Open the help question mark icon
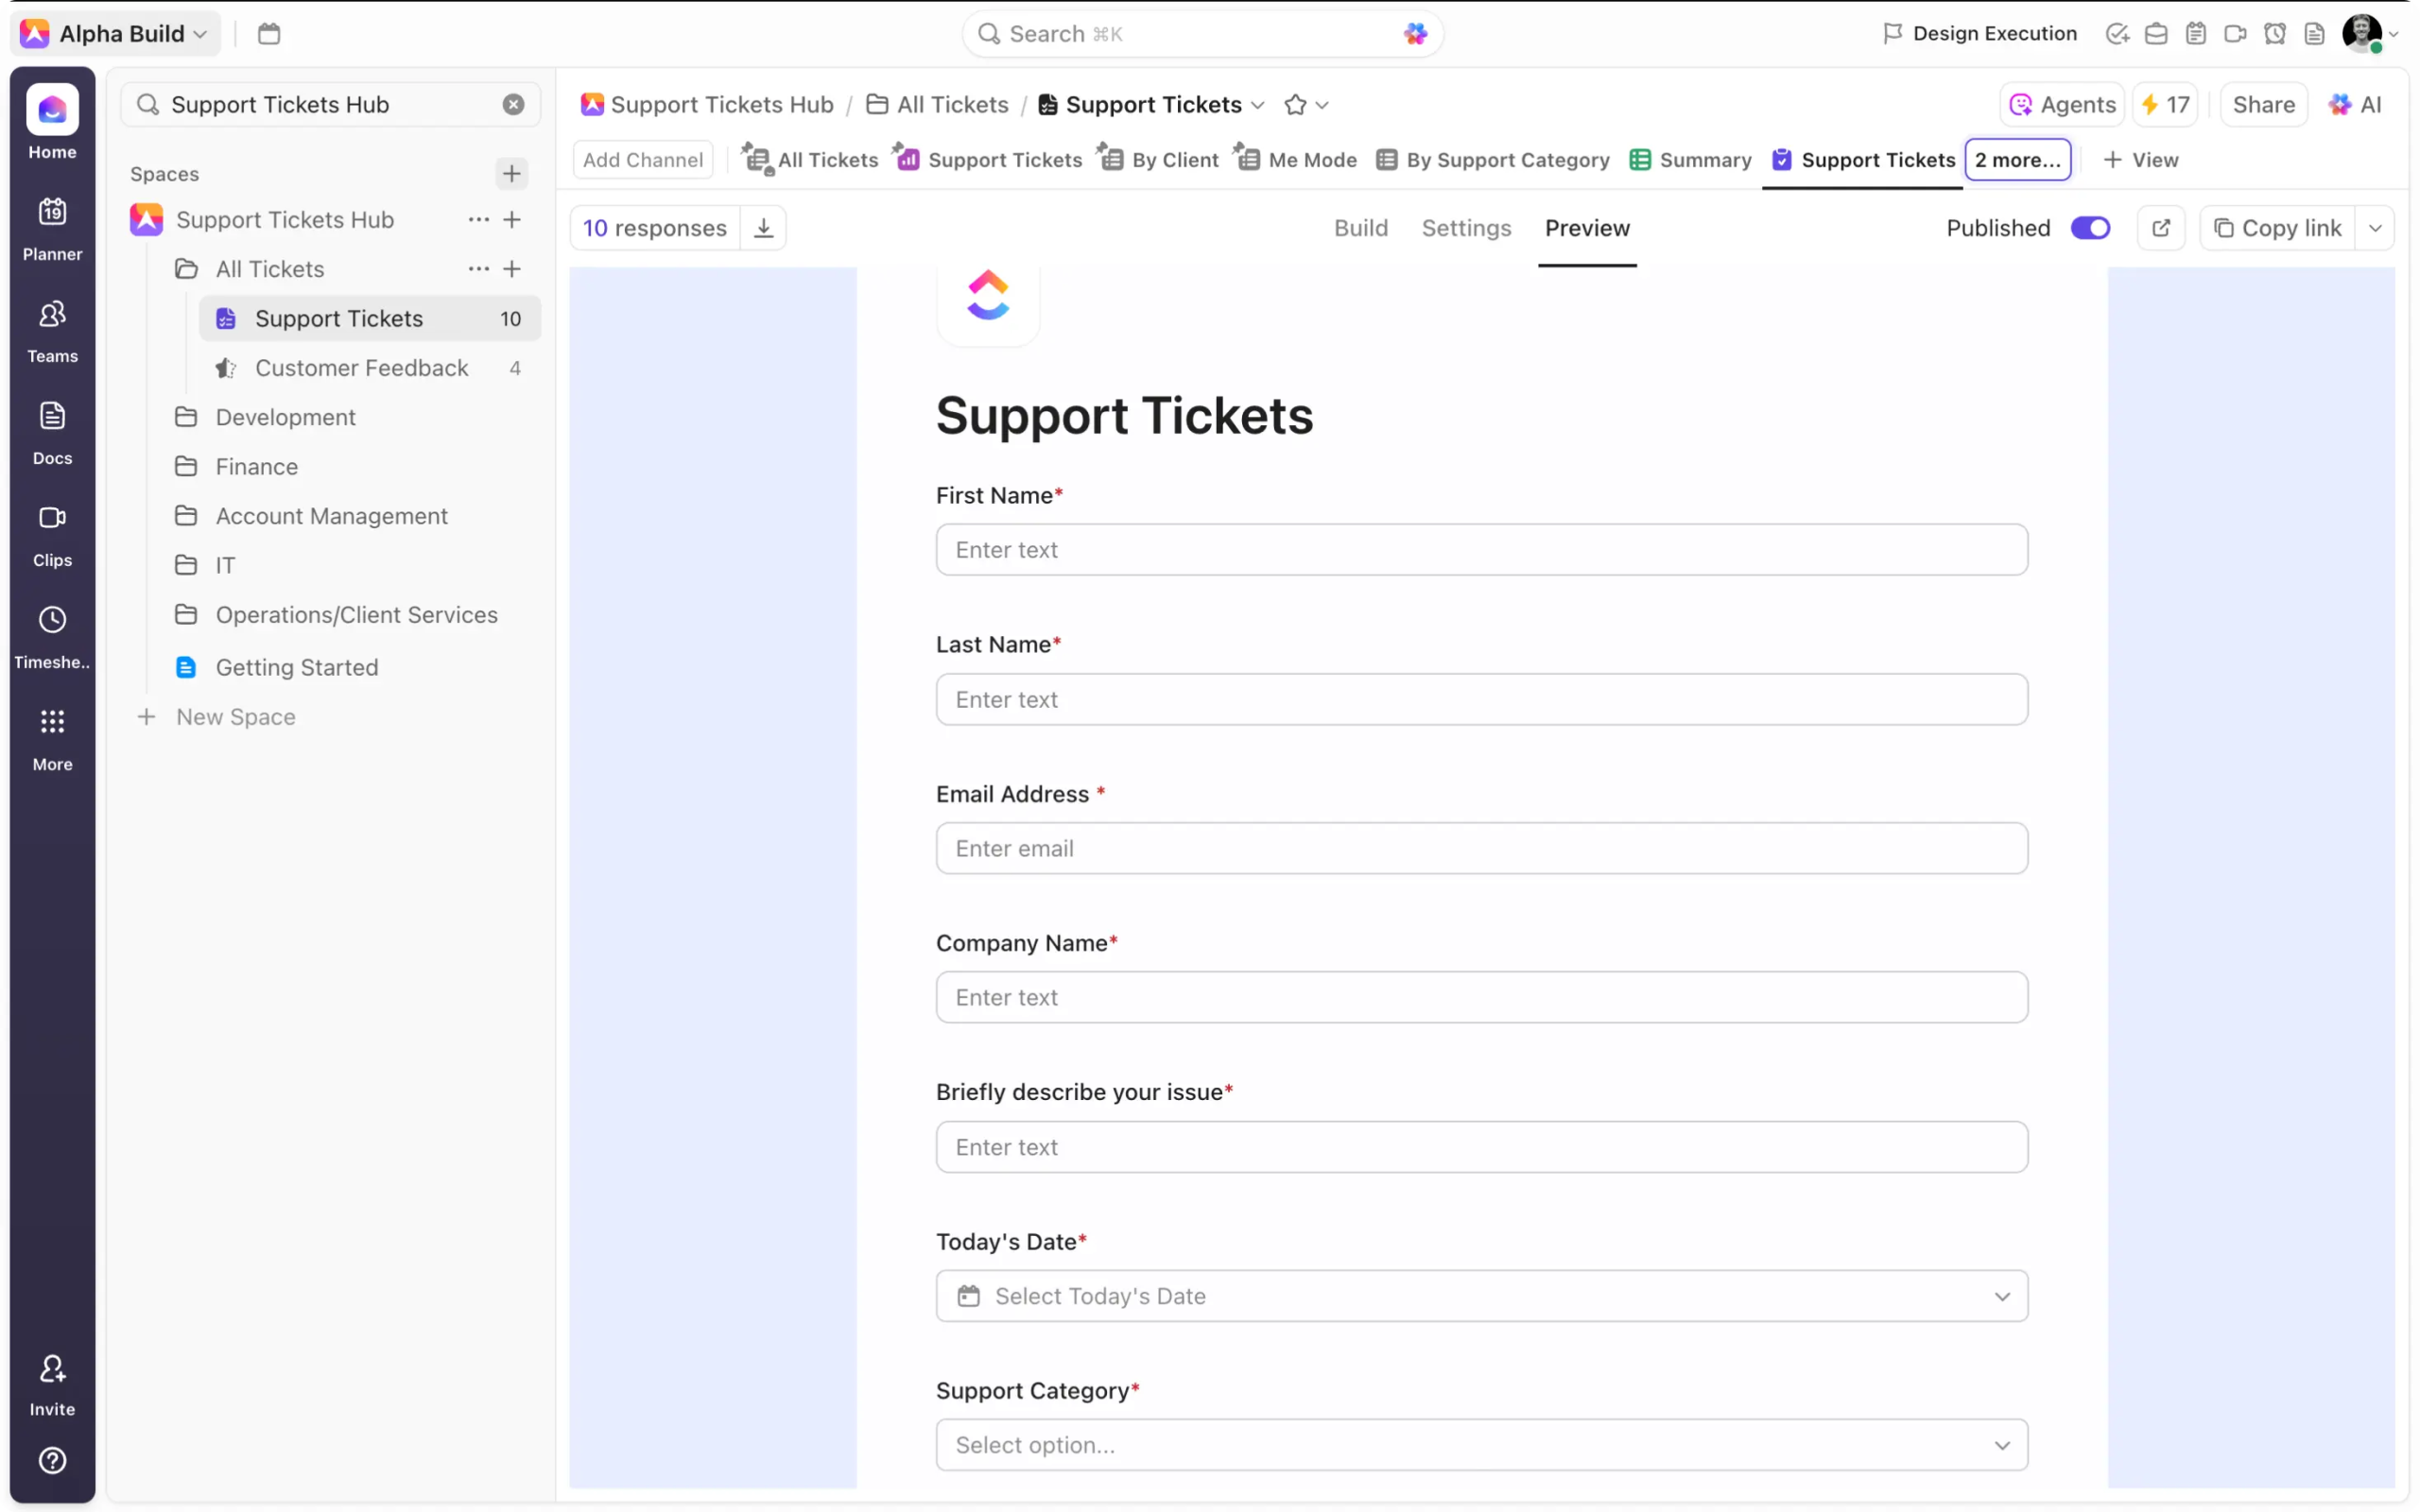The height and width of the screenshot is (1512, 2420). tap(52, 1460)
